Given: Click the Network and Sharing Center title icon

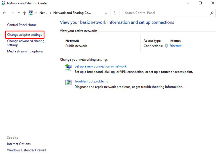Looking at the screenshot, I should pos(4,3).
